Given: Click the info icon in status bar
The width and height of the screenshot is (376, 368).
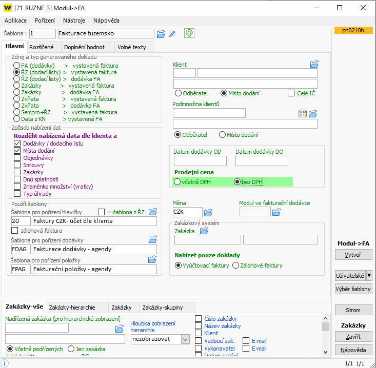Looking at the screenshot, I should tap(5, 363).
